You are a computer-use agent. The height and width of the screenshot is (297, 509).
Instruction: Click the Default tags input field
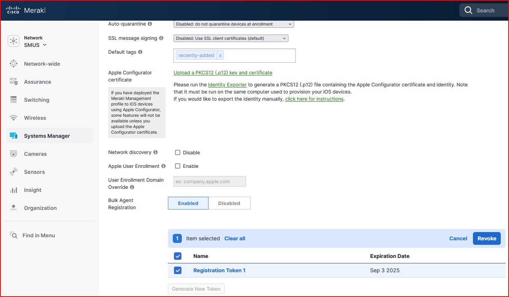tap(234, 56)
